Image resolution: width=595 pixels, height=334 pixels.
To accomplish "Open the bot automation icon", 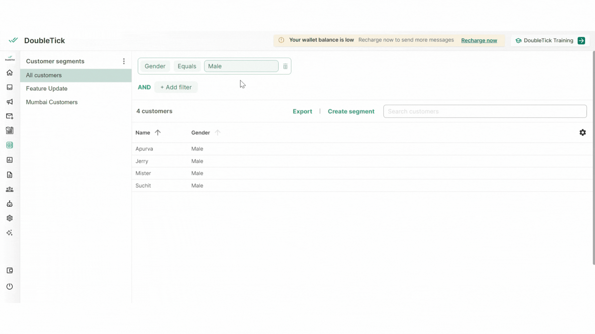I will click(10, 204).
